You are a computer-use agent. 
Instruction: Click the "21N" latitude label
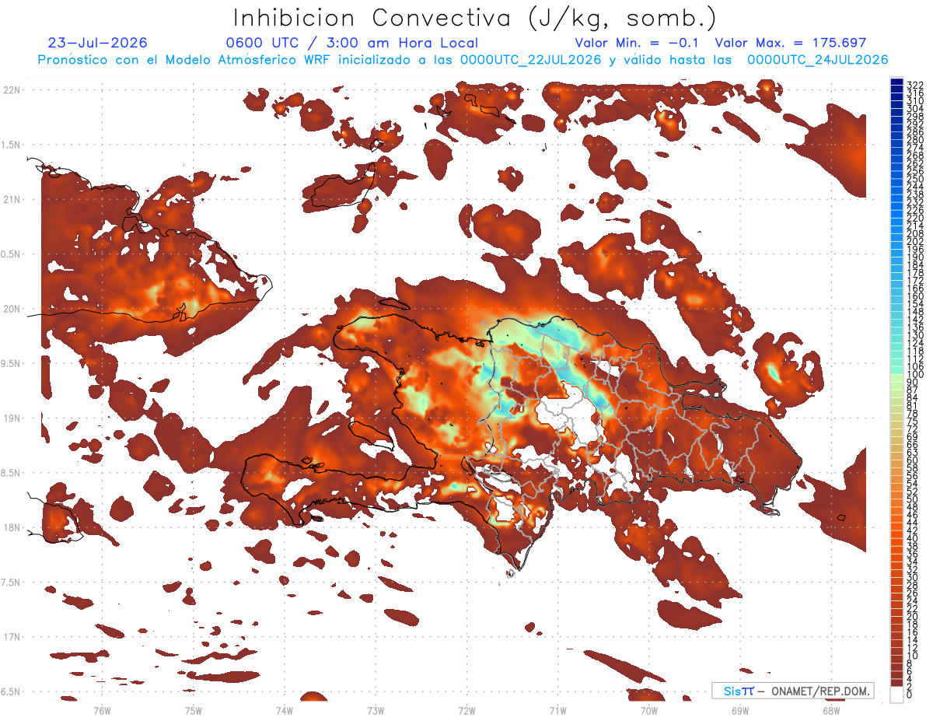tap(12, 200)
